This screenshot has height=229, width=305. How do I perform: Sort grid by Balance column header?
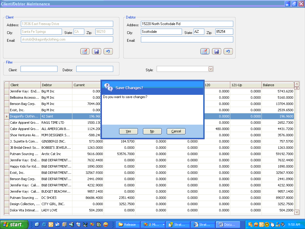277,85
